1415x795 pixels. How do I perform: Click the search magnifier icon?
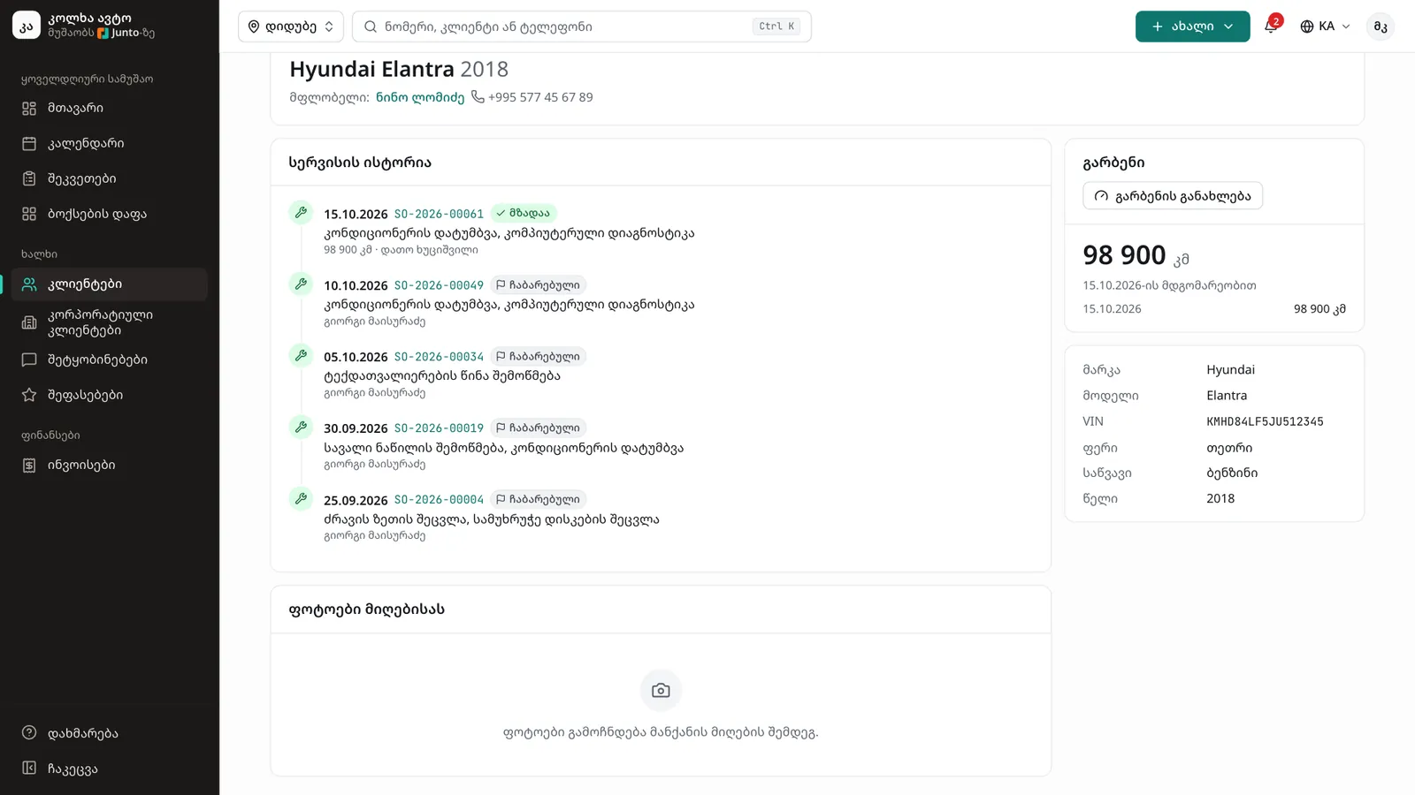[x=371, y=26]
